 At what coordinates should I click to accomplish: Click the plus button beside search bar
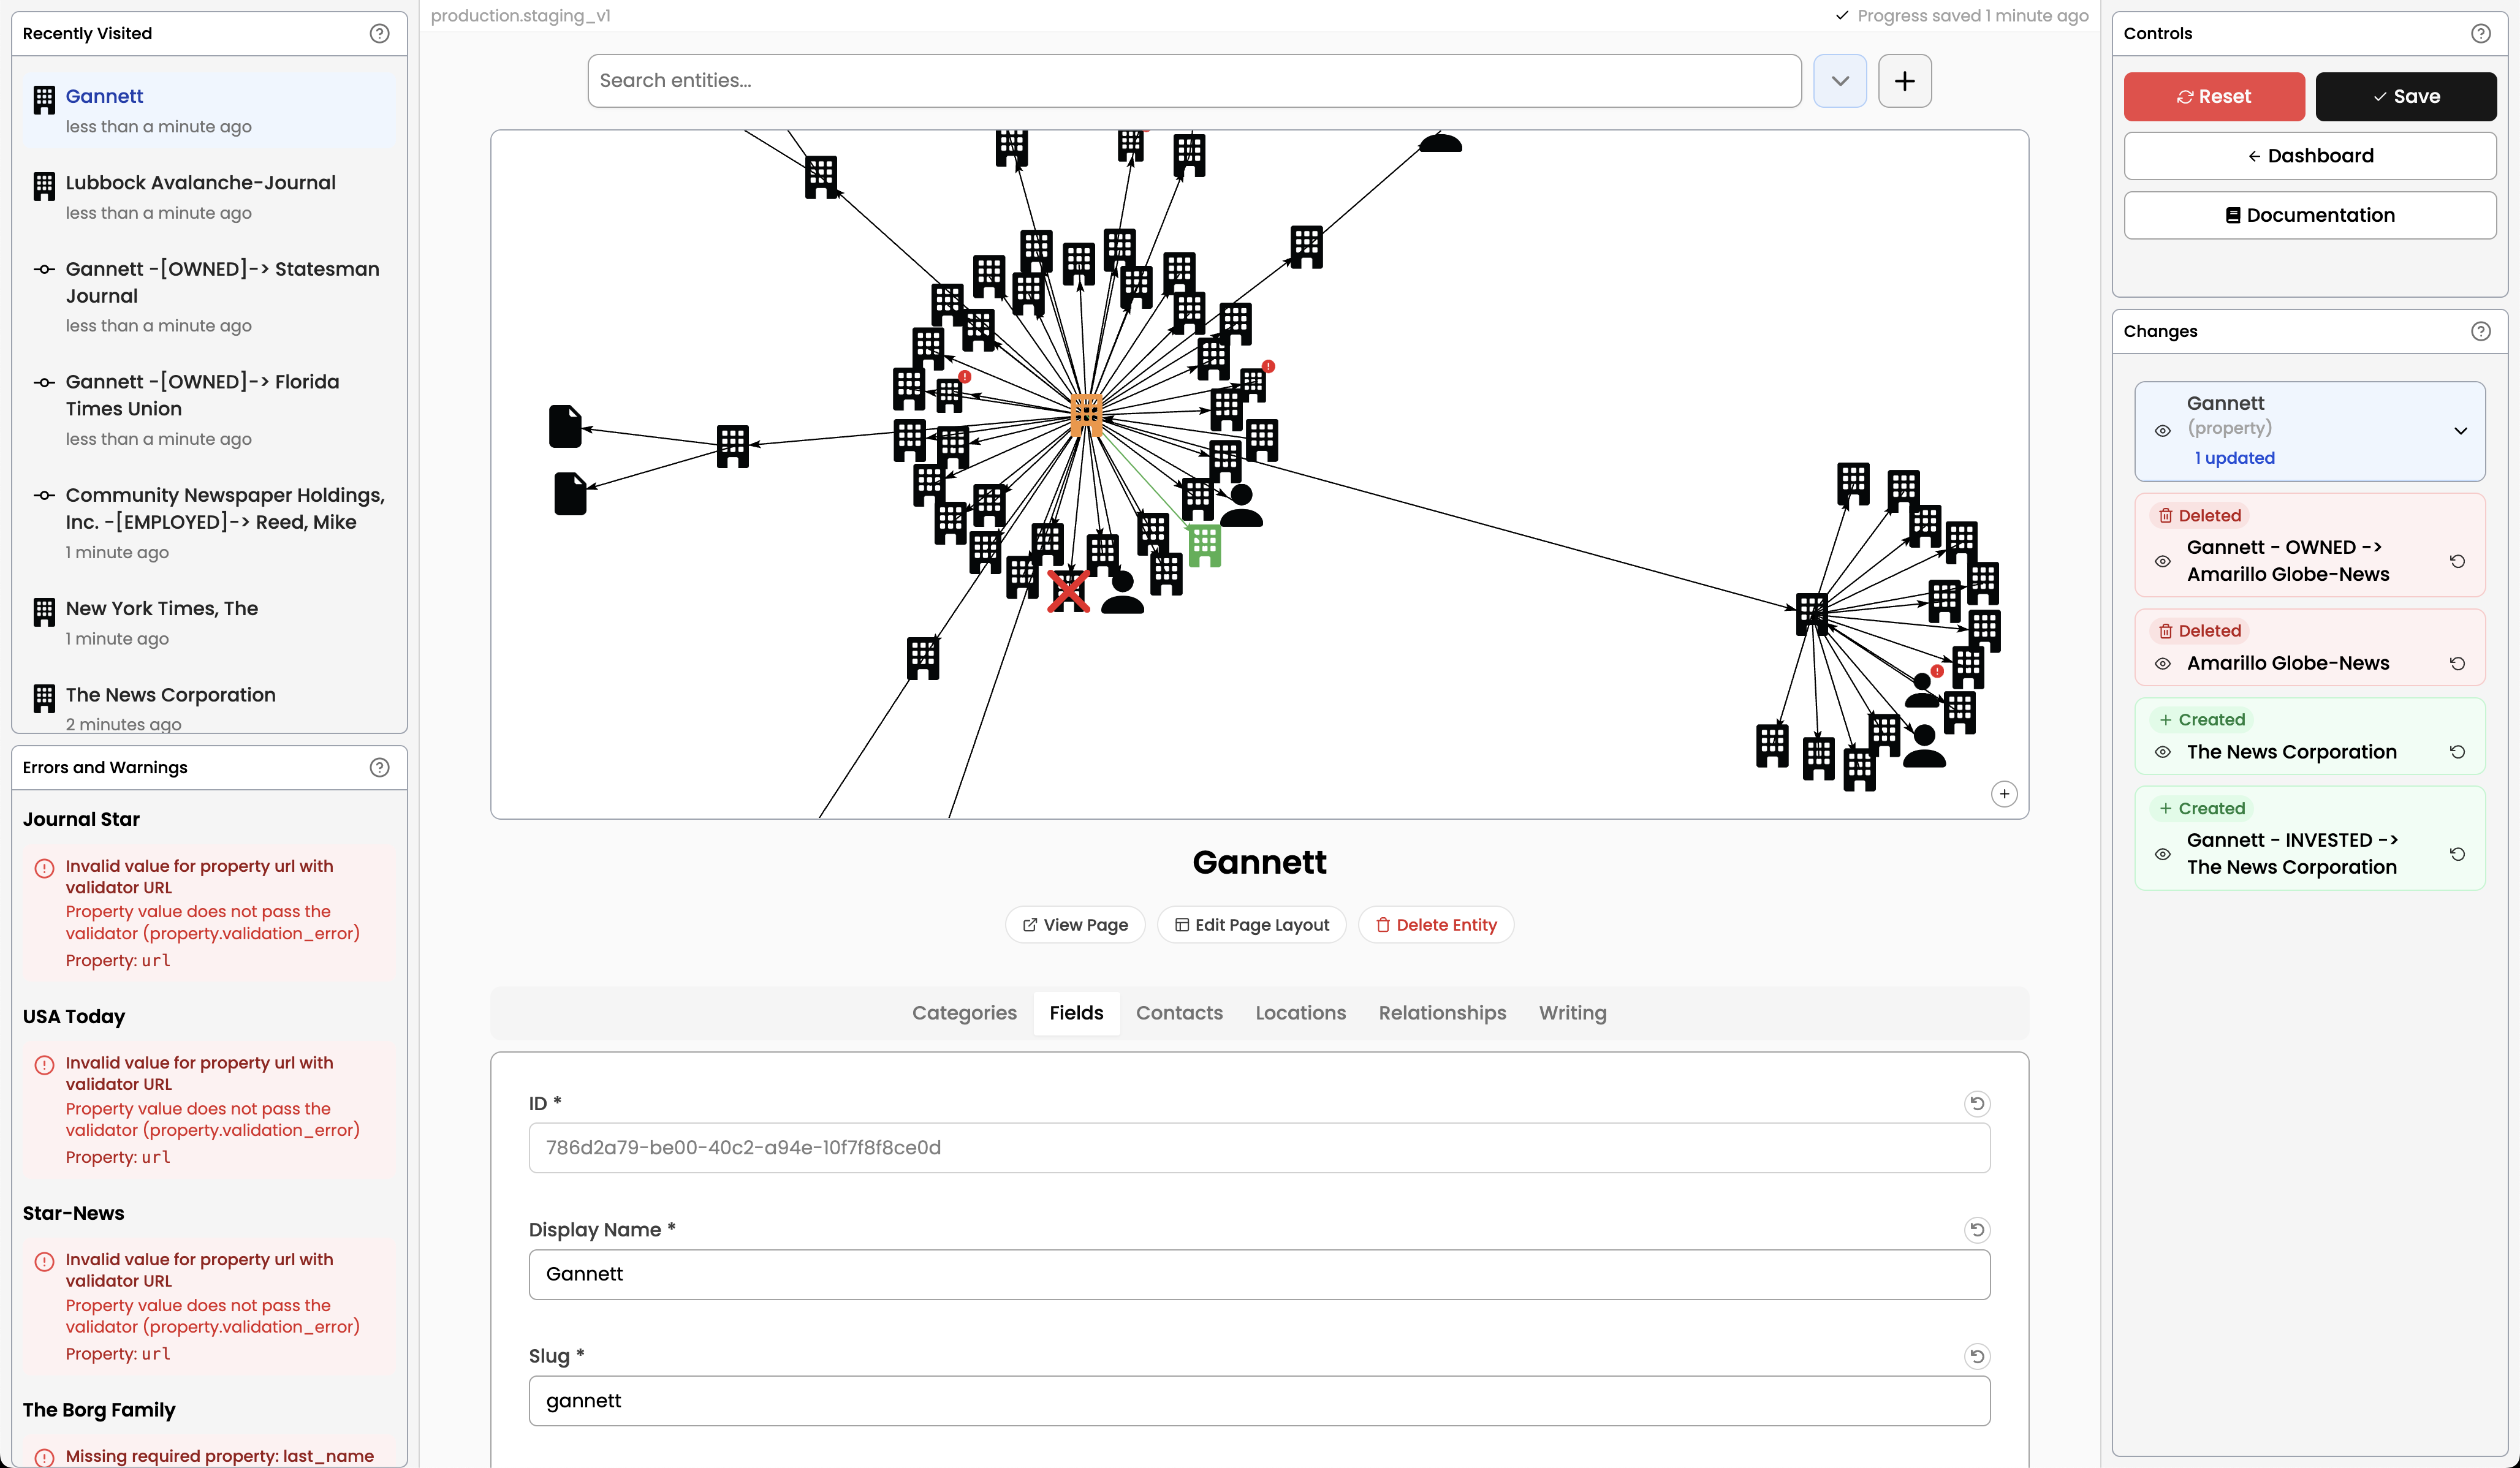(1904, 81)
